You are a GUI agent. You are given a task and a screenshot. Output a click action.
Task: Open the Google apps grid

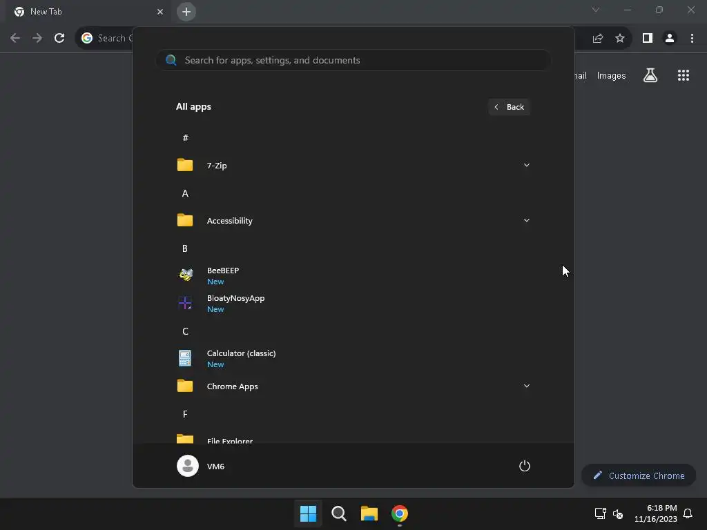pyautogui.click(x=684, y=75)
